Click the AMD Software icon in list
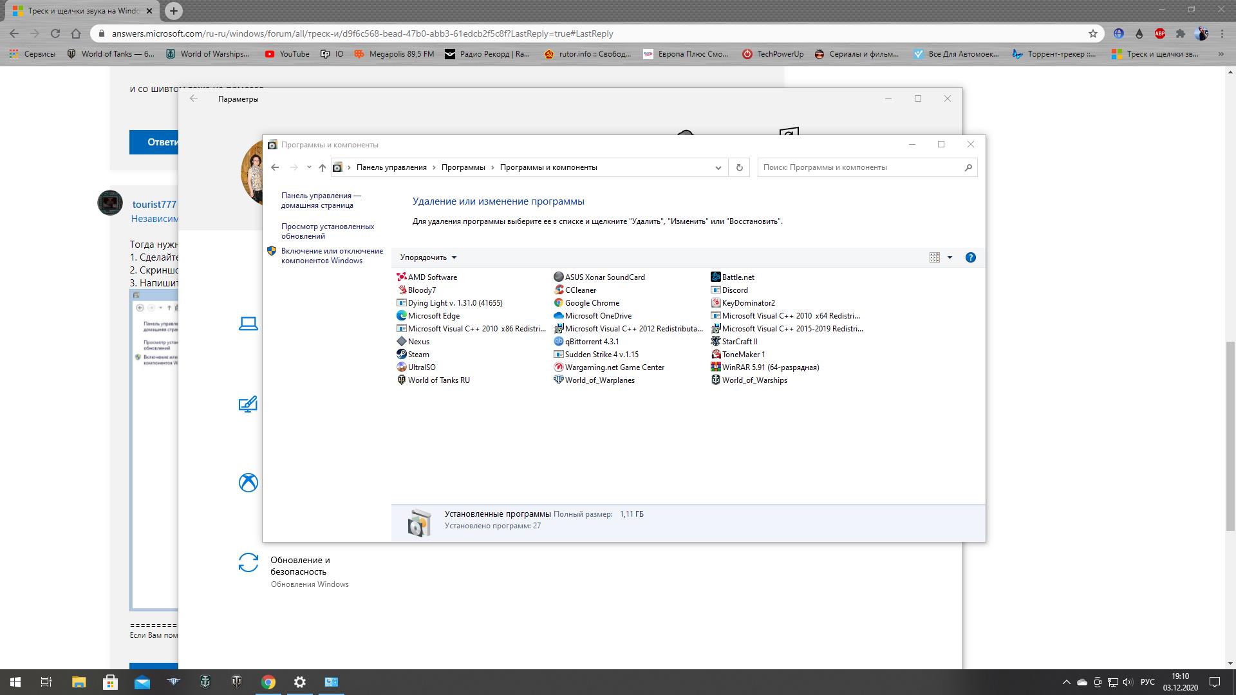1236x695 pixels. (402, 277)
